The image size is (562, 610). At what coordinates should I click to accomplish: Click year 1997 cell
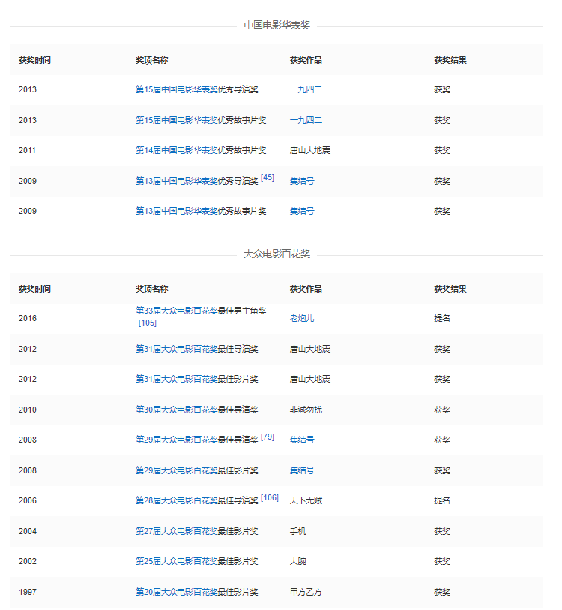pyautogui.click(x=28, y=592)
